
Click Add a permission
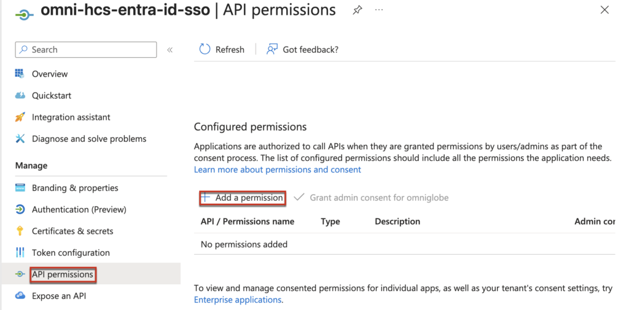[x=243, y=198]
